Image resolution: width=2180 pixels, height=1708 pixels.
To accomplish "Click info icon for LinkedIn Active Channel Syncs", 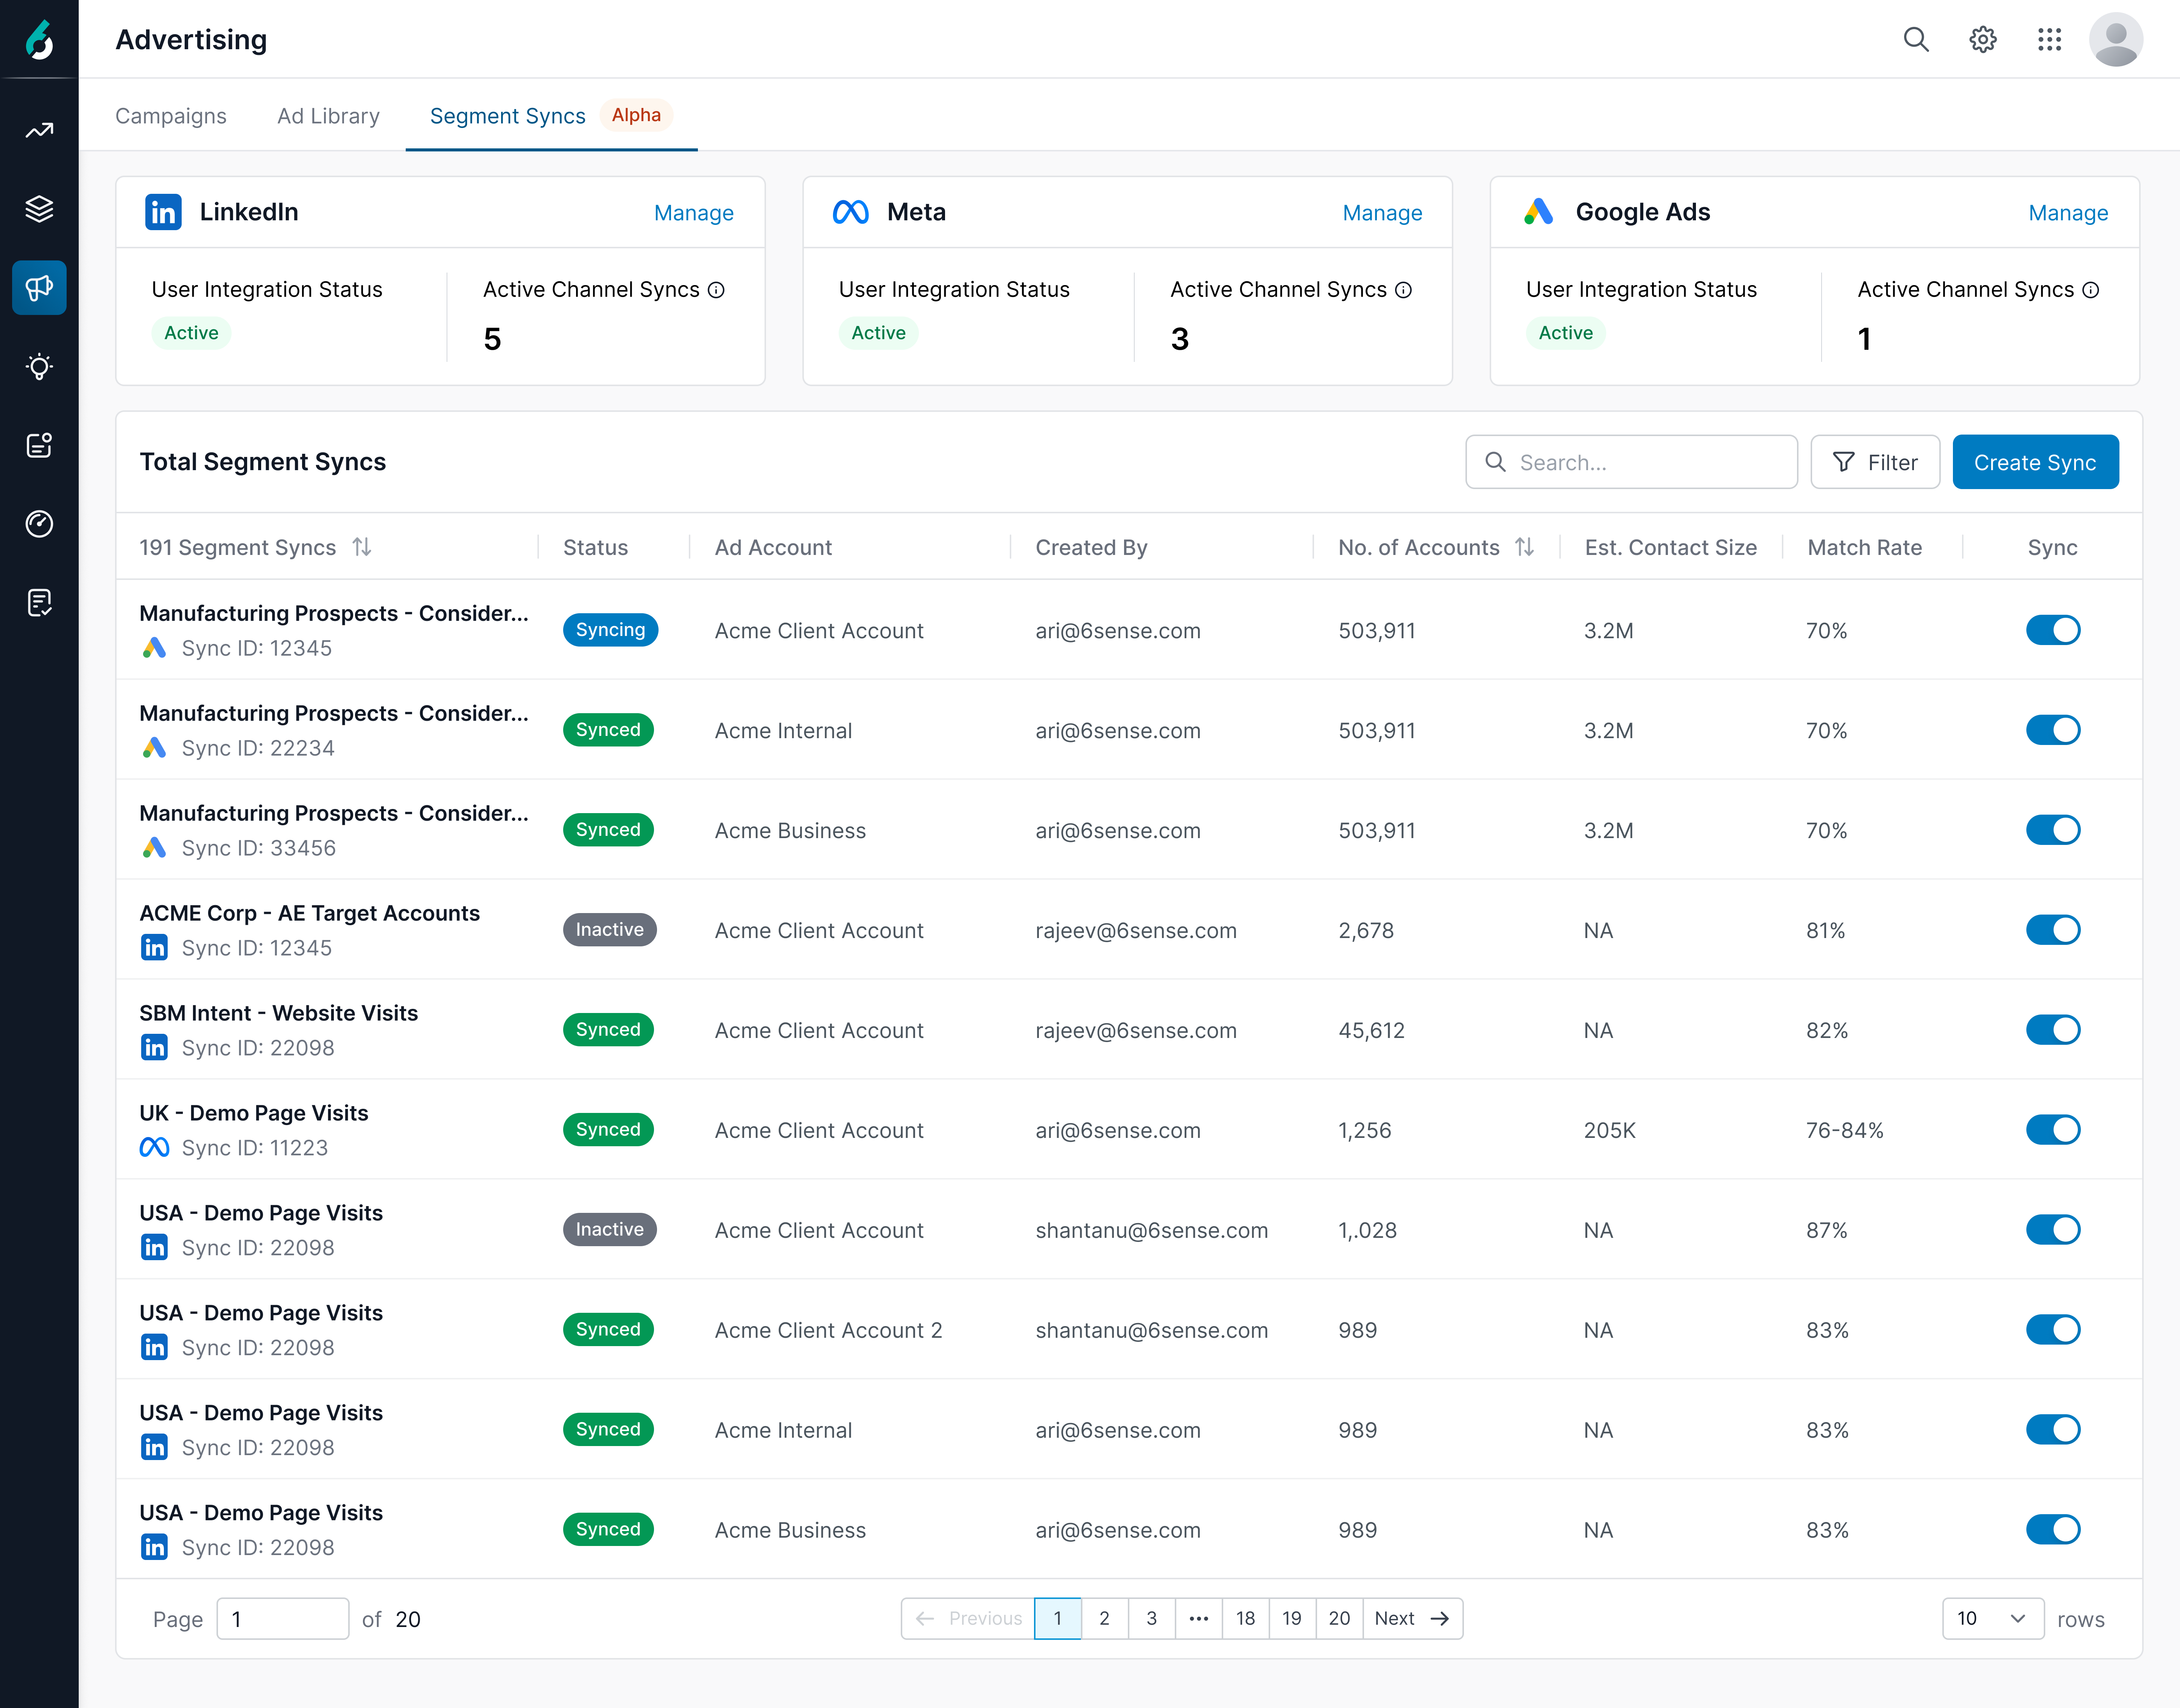I will click(716, 290).
